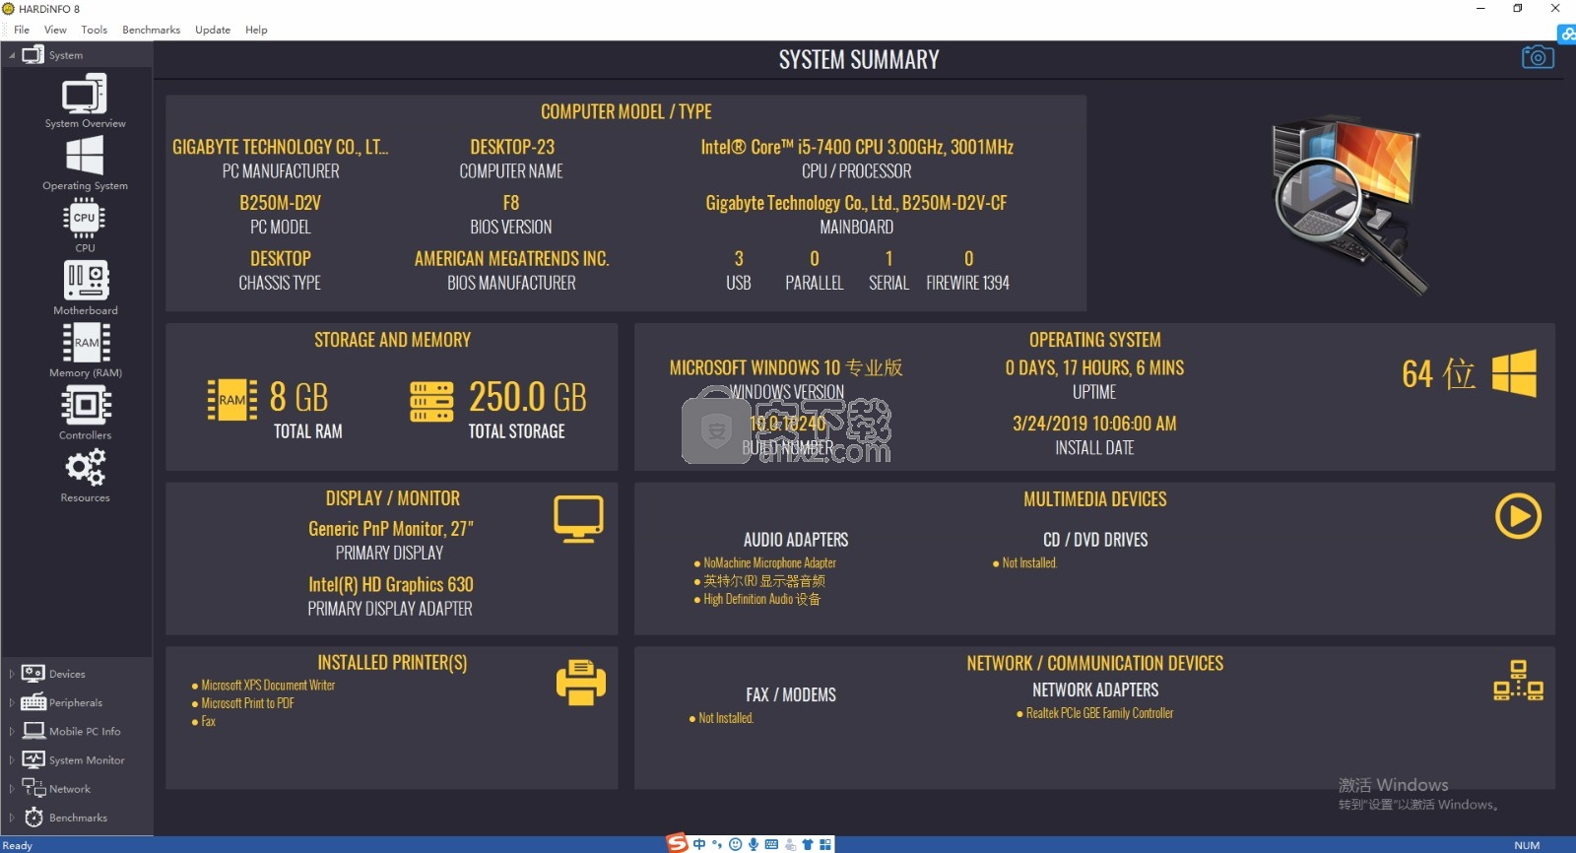Viewport: 1576px width, 853px height.
Task: Click the Microsoft Print to PDF entry
Action: click(x=247, y=703)
